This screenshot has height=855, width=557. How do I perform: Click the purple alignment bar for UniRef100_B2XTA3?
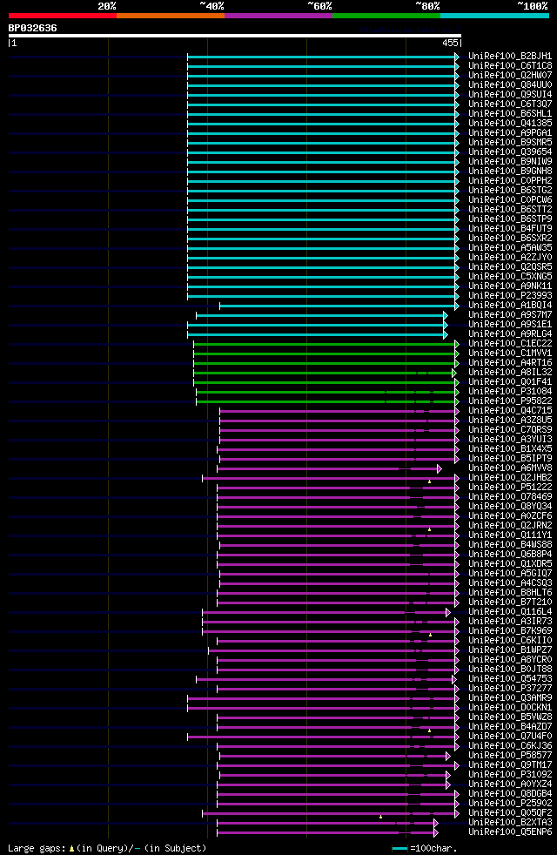pyautogui.click(x=327, y=824)
